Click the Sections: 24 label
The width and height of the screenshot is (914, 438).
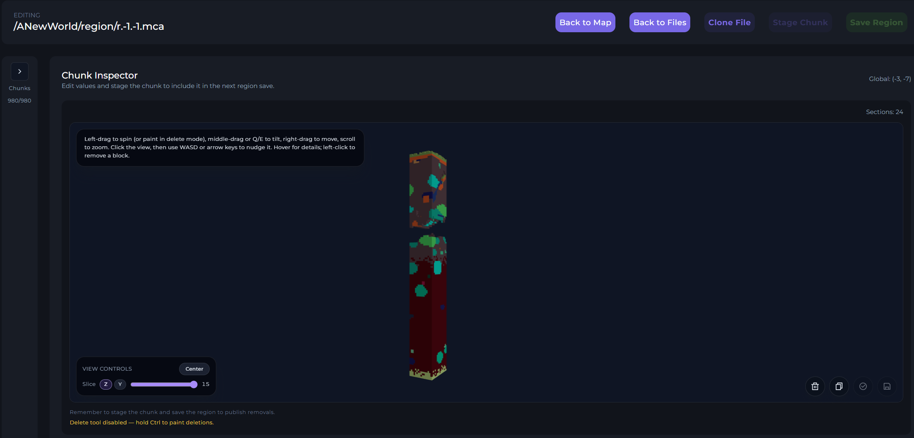point(884,112)
